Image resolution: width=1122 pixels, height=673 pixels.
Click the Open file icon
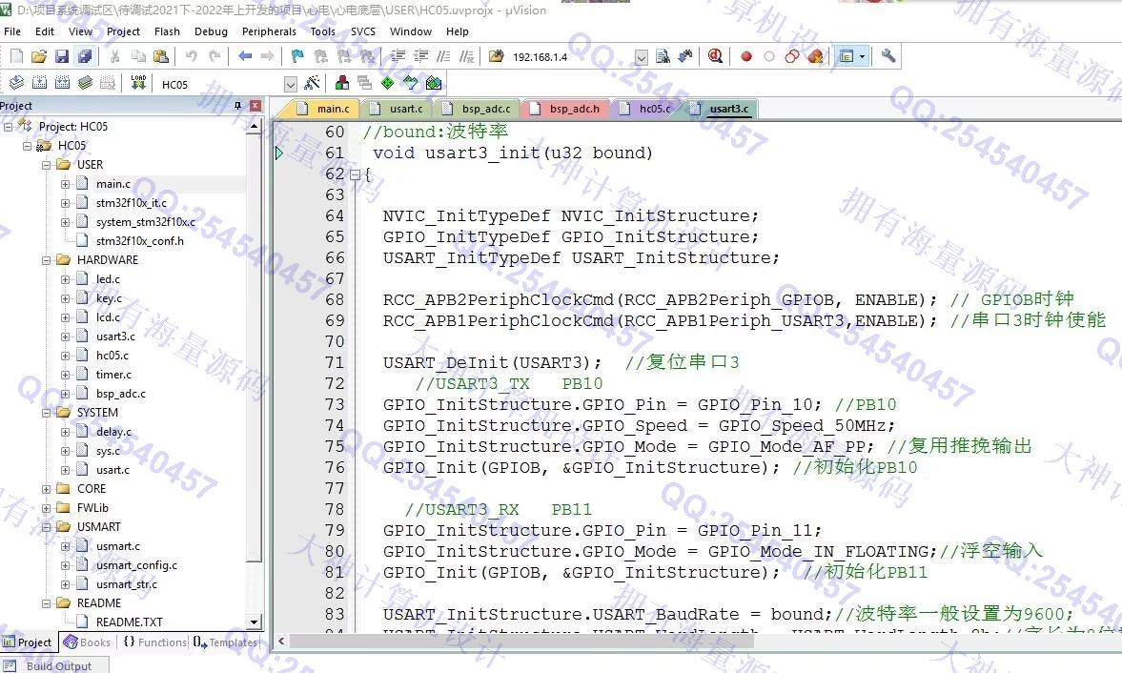(39, 56)
